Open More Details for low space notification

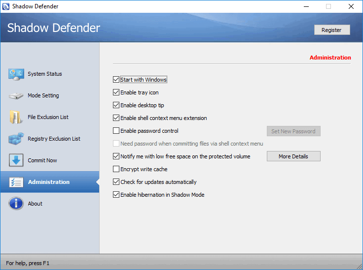click(293, 156)
